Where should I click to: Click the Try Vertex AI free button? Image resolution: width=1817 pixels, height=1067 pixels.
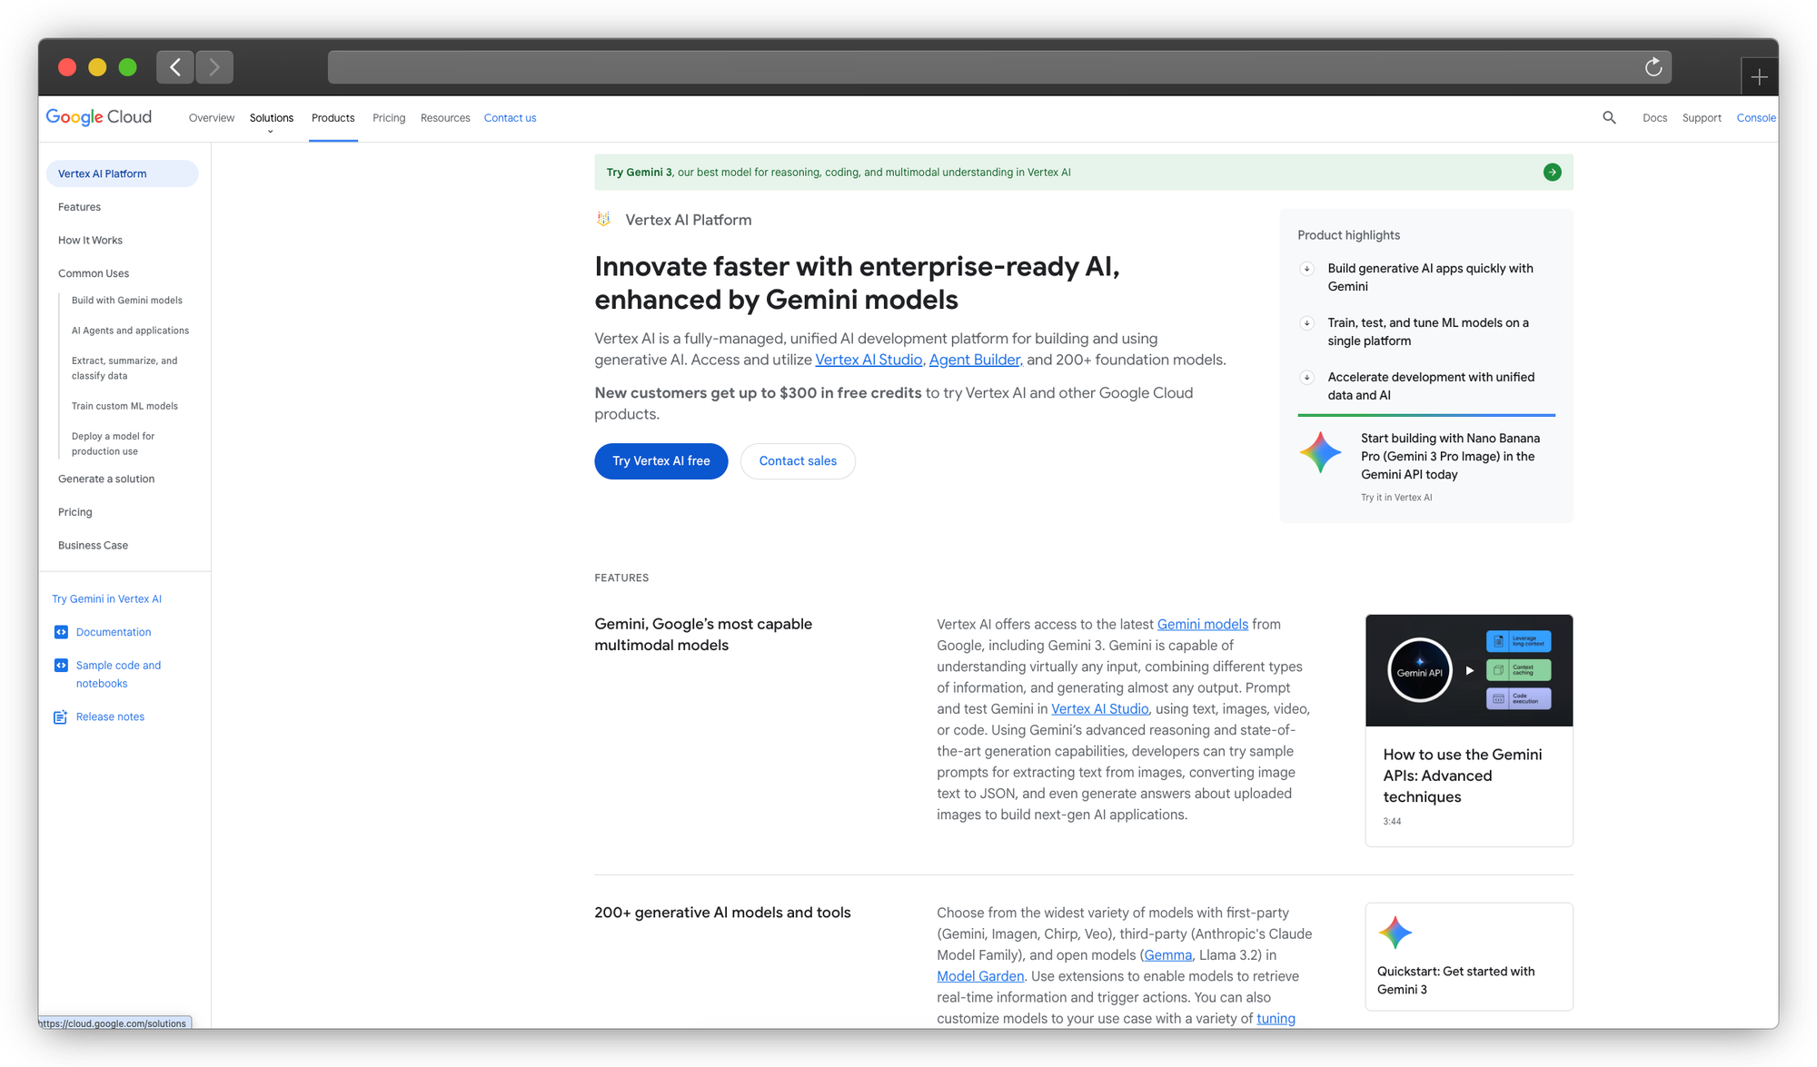(660, 461)
